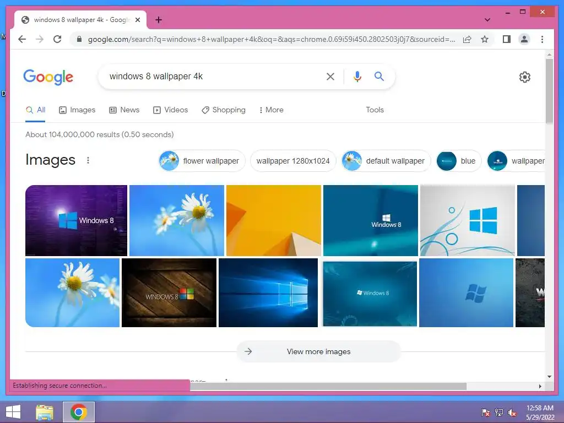Open orange yellow geometric wallpaper thumbnail
The image size is (564, 423).
click(273, 220)
